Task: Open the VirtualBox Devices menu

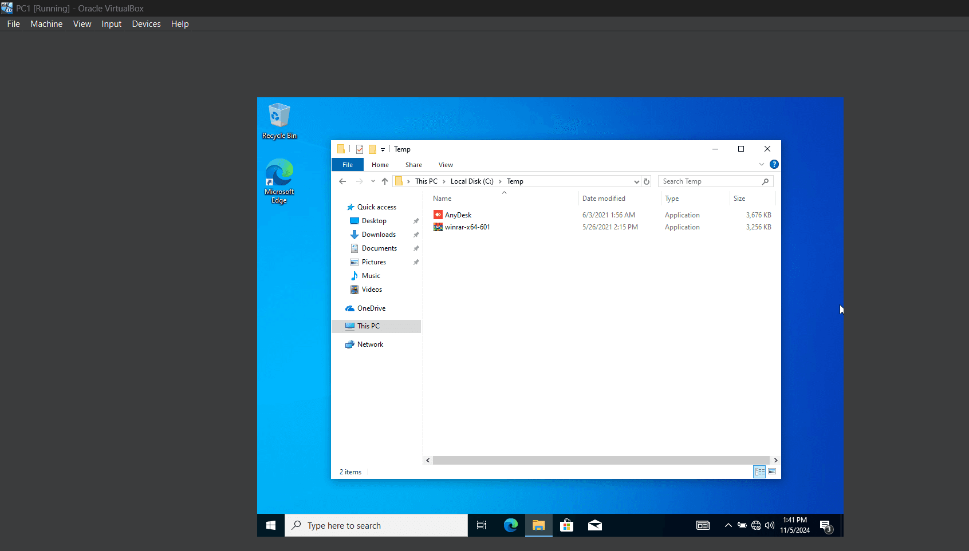Action: pyautogui.click(x=146, y=24)
